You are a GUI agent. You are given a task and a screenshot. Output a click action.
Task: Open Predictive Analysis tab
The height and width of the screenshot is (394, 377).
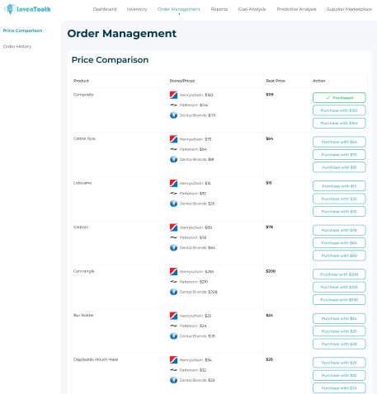(x=296, y=9)
